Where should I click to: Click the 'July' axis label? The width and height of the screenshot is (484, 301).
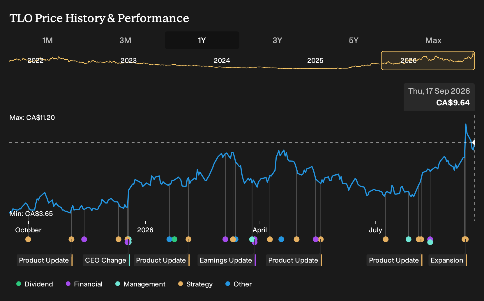click(x=375, y=230)
